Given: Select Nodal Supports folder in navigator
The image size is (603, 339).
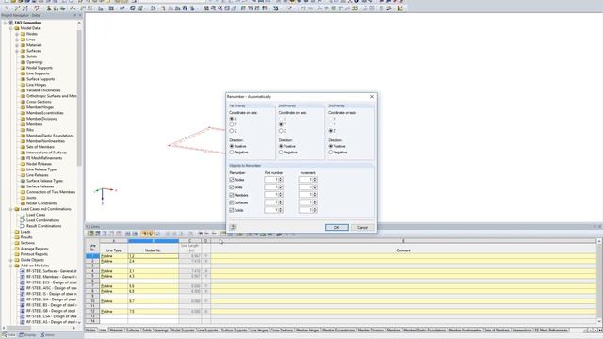Looking at the screenshot, I should (x=40, y=68).
